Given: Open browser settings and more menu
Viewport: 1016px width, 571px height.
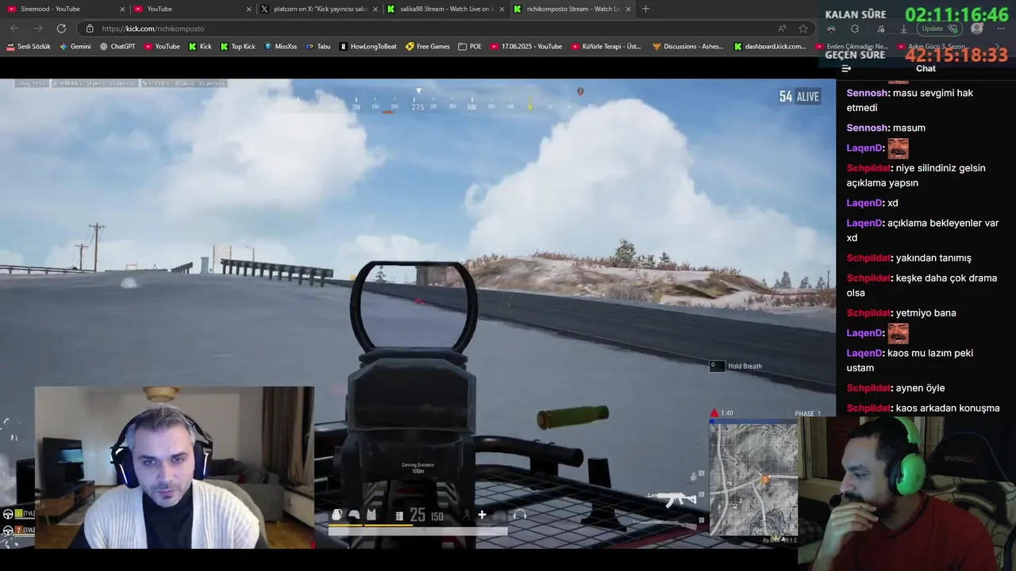Looking at the screenshot, I should [1000, 29].
